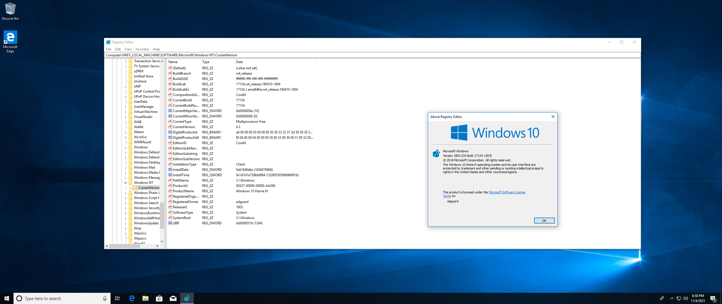Click the tree pane vertical scrollbar thumb
Screen dimensions: 722x304
click(x=162, y=215)
